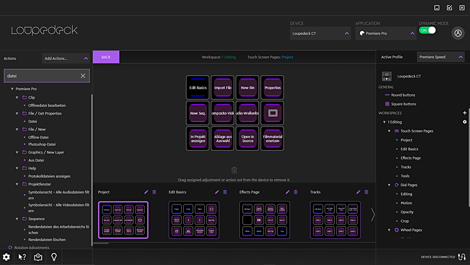Collapse the Touch Screen Pages node

pos(389,131)
